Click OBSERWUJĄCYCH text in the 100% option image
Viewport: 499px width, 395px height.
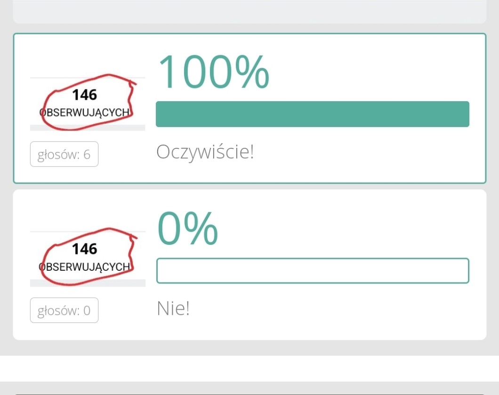click(85, 113)
